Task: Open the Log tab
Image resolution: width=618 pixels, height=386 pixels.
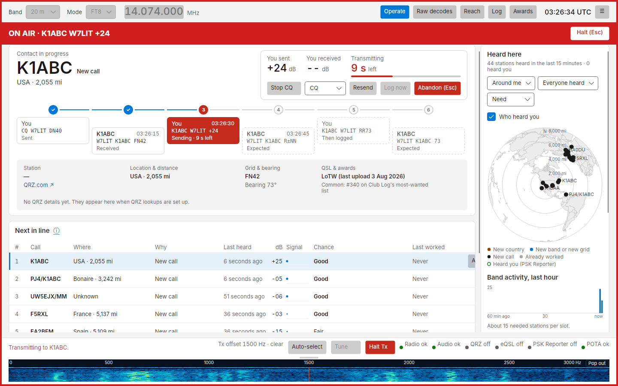Action: point(497,12)
